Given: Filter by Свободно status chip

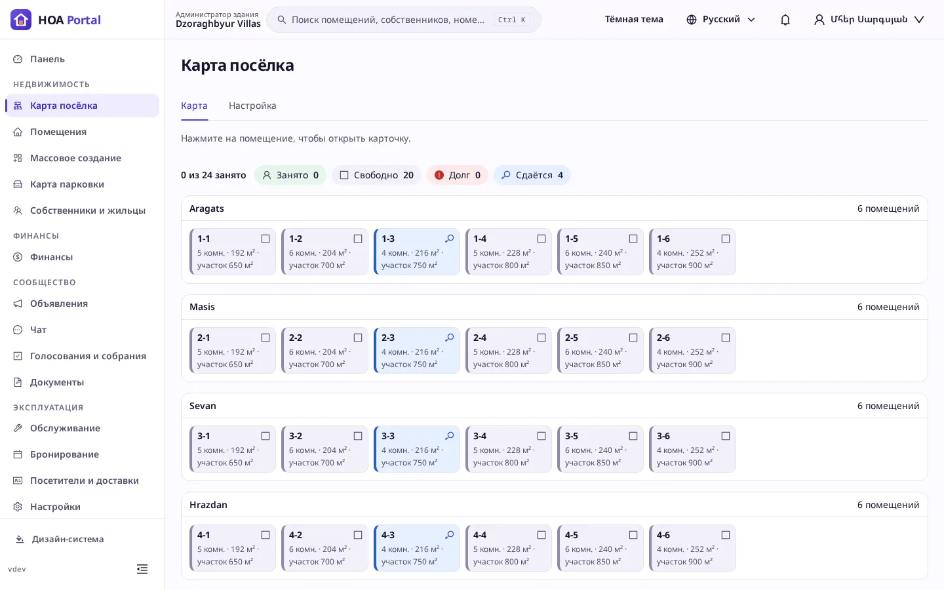Looking at the screenshot, I should 376,175.
